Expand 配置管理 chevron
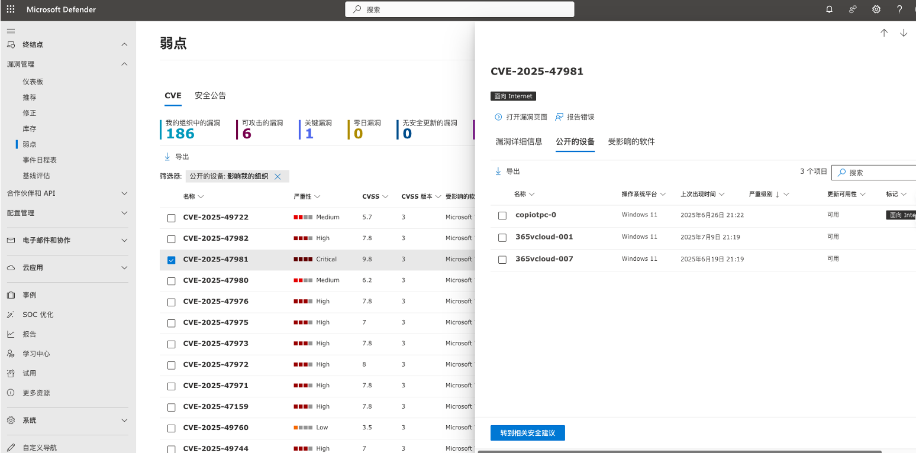The height and width of the screenshot is (453, 916). (x=124, y=213)
